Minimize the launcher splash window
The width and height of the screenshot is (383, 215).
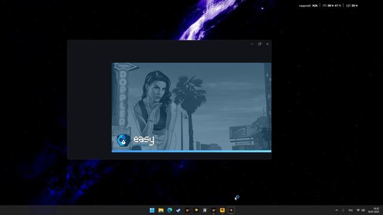(252, 44)
